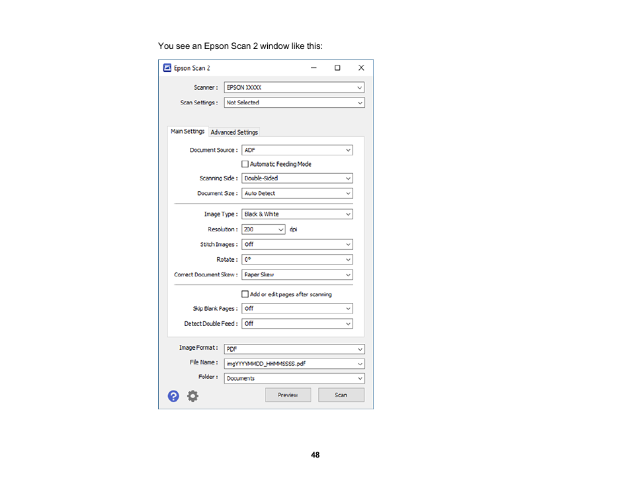
Task: Click the dpi unit label
Action: tap(294, 229)
